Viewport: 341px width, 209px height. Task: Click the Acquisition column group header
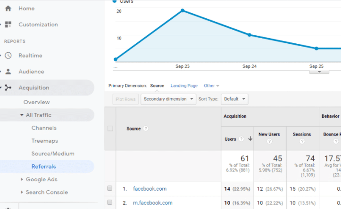[235, 116]
